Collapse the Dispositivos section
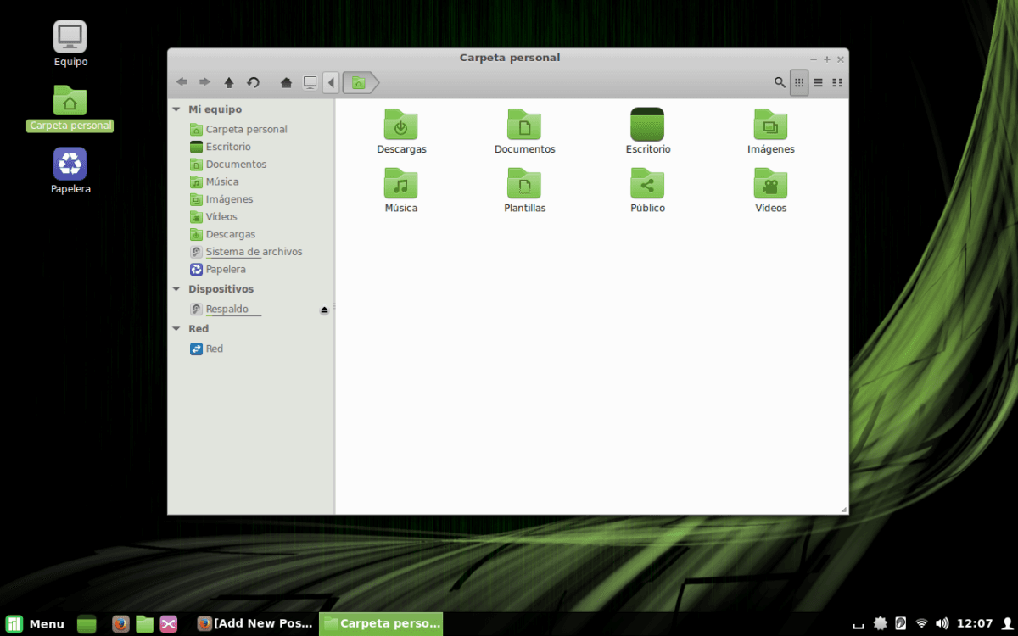 tap(176, 289)
